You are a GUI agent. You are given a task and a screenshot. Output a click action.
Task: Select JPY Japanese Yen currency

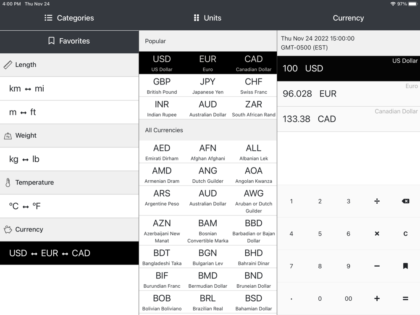[207, 86]
